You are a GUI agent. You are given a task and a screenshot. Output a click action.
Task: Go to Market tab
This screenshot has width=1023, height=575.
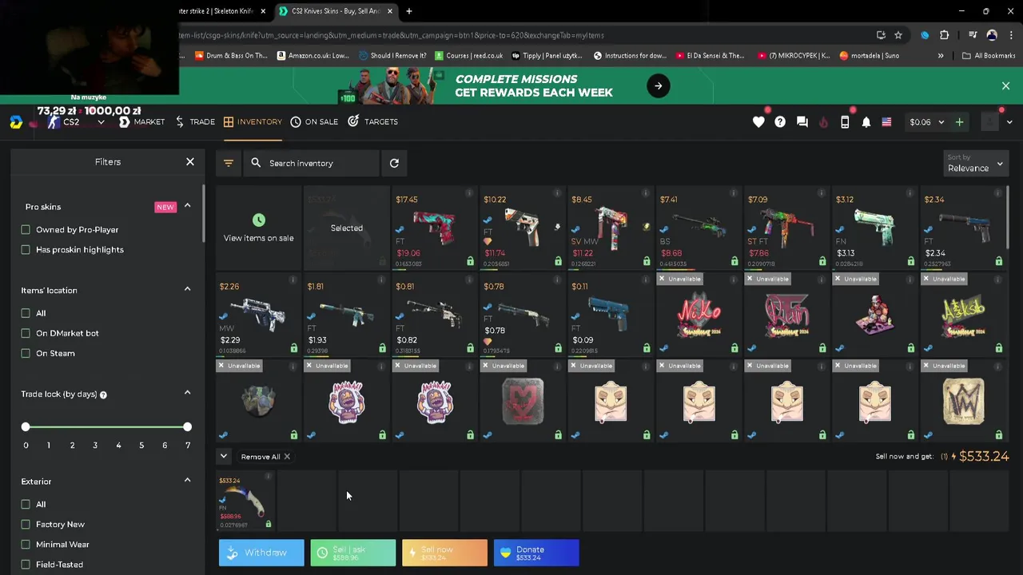tap(141, 122)
